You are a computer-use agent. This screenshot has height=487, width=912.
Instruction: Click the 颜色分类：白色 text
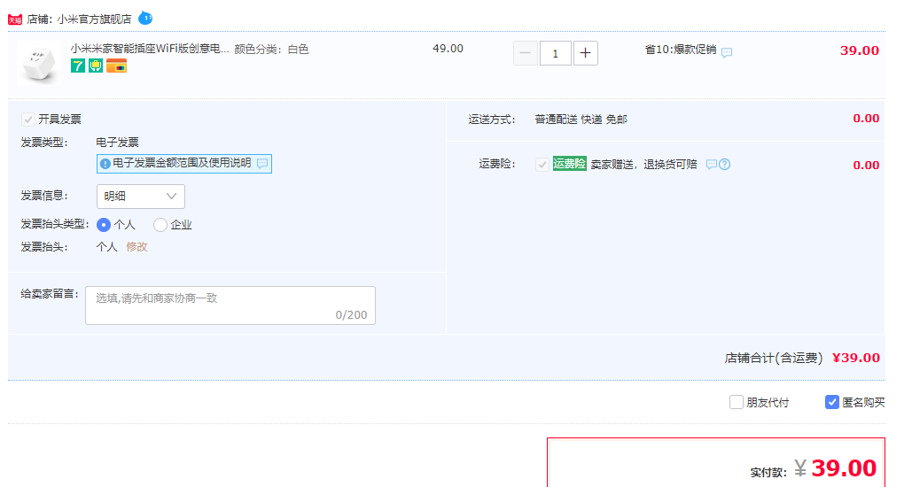point(271,50)
